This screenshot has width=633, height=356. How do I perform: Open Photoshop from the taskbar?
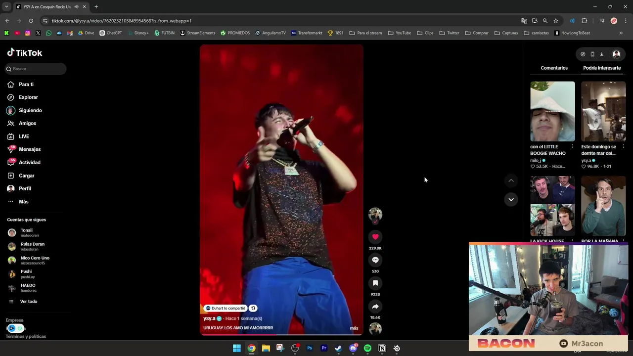(310, 348)
